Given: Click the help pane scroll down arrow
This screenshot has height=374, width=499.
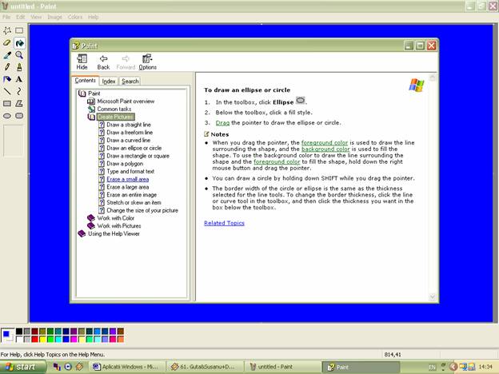Looking at the screenshot, I should (433, 297).
